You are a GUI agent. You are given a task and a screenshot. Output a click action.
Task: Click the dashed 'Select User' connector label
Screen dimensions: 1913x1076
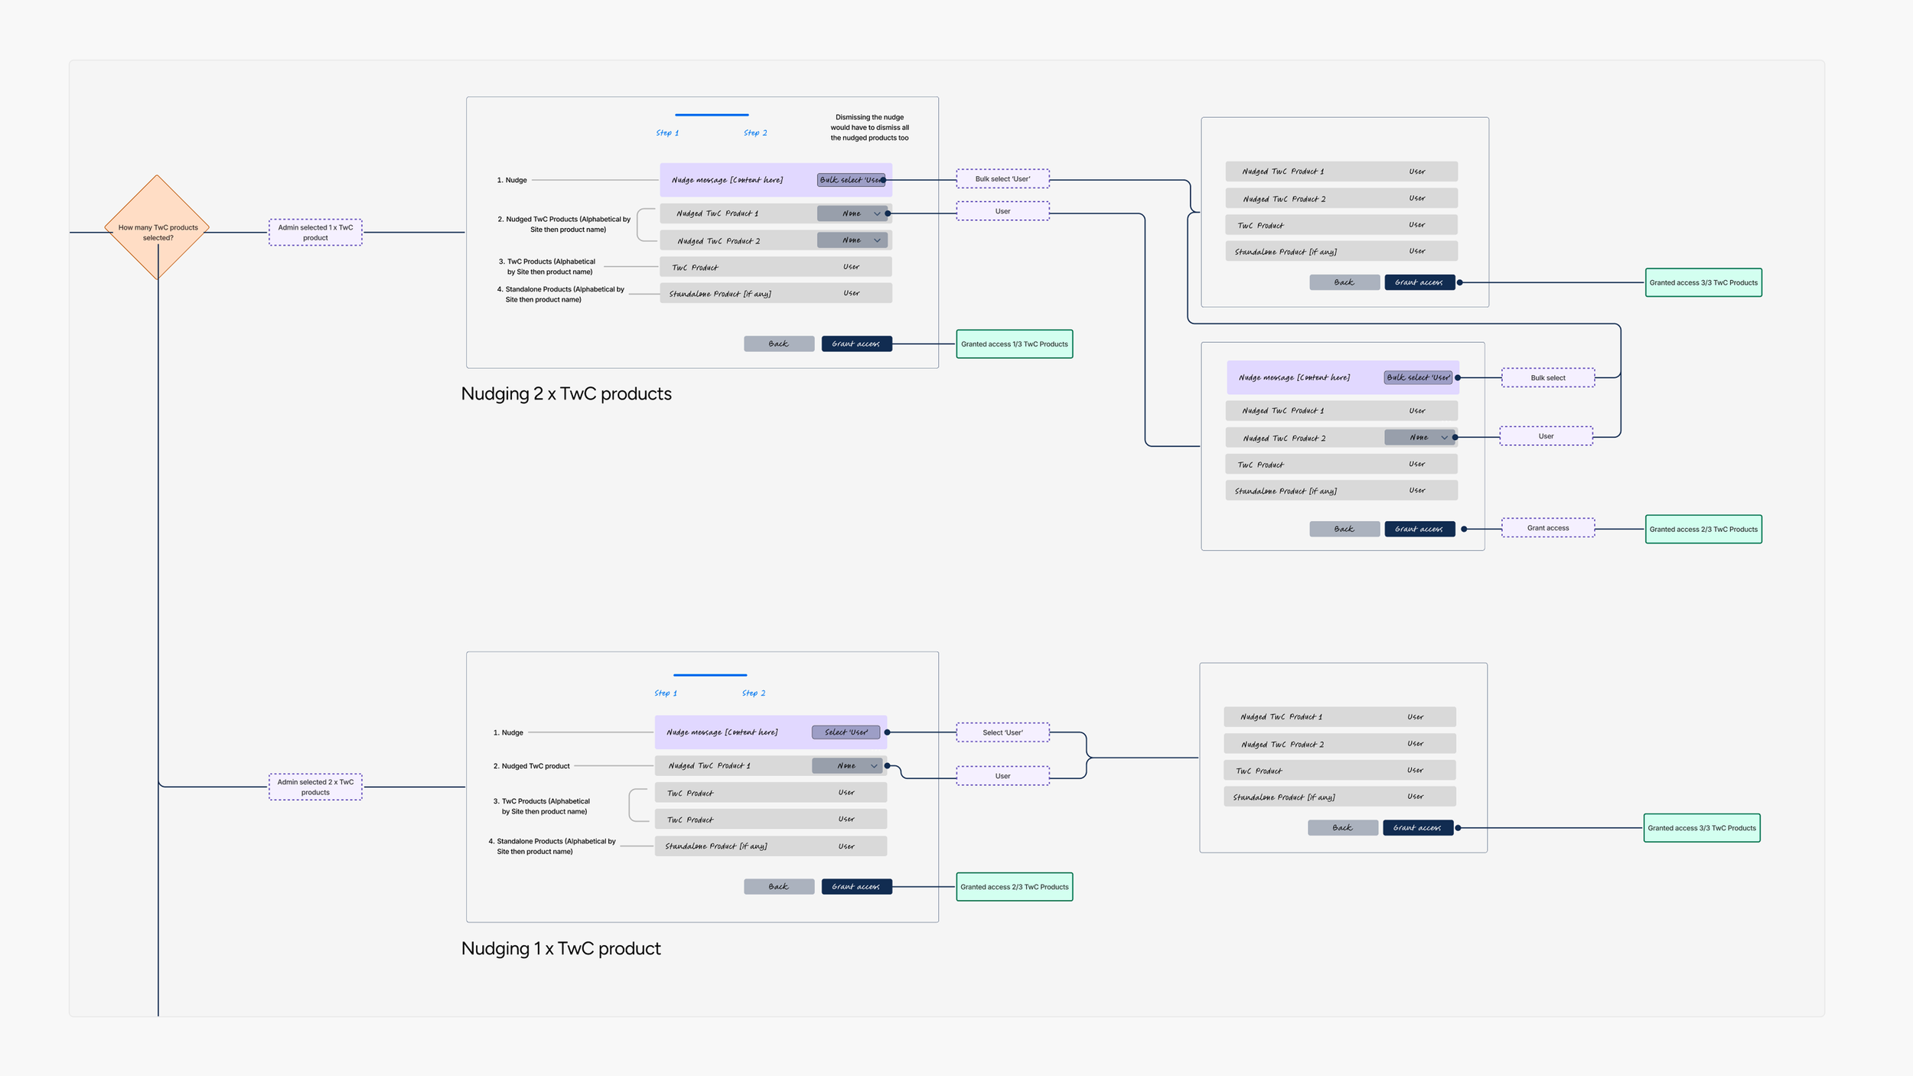tap(1002, 732)
